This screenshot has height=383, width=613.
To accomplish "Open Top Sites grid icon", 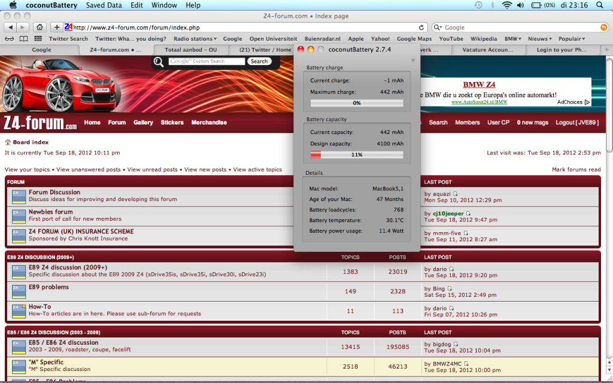I will [38, 39].
